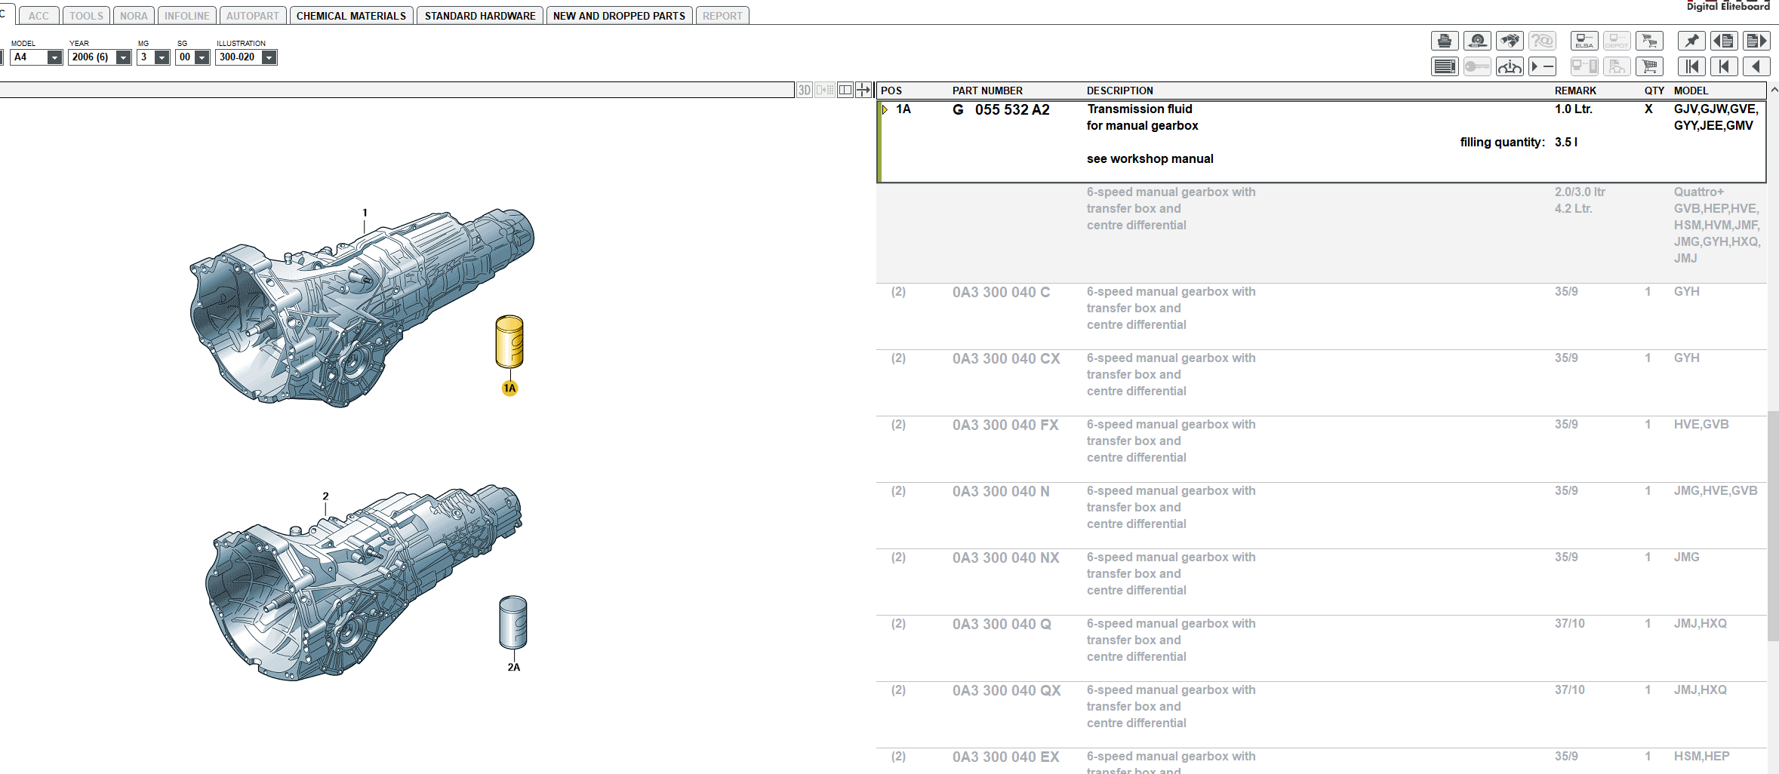Open the CHEMICAL MATERIALS tab
The height and width of the screenshot is (774, 1779).
(x=351, y=16)
